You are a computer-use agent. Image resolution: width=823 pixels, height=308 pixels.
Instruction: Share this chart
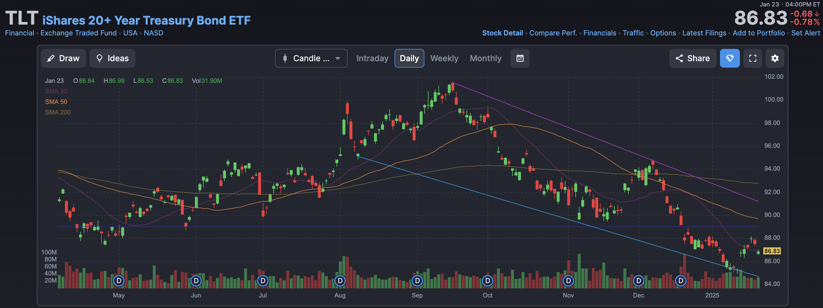point(692,58)
